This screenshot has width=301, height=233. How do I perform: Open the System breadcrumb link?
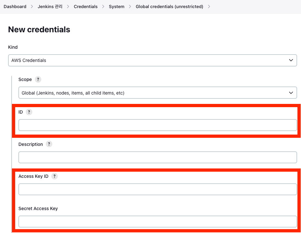[x=116, y=6]
